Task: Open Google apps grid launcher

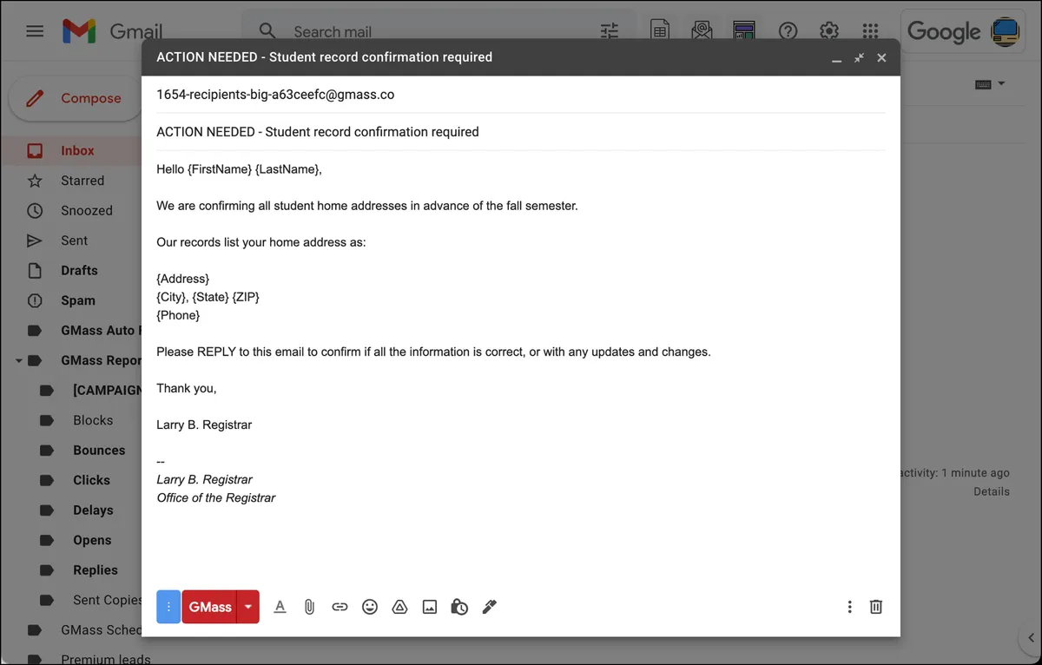Action: pyautogui.click(x=870, y=31)
